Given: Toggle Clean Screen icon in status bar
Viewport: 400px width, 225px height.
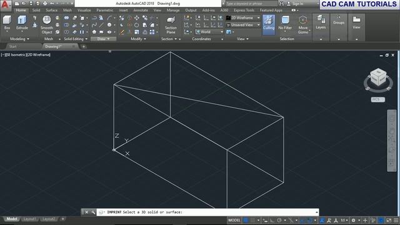Looking at the screenshot, I should click(x=389, y=220).
